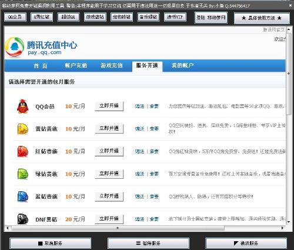Click the 赠送 link for DNF黑钻
294x250 pixels.
(140, 219)
